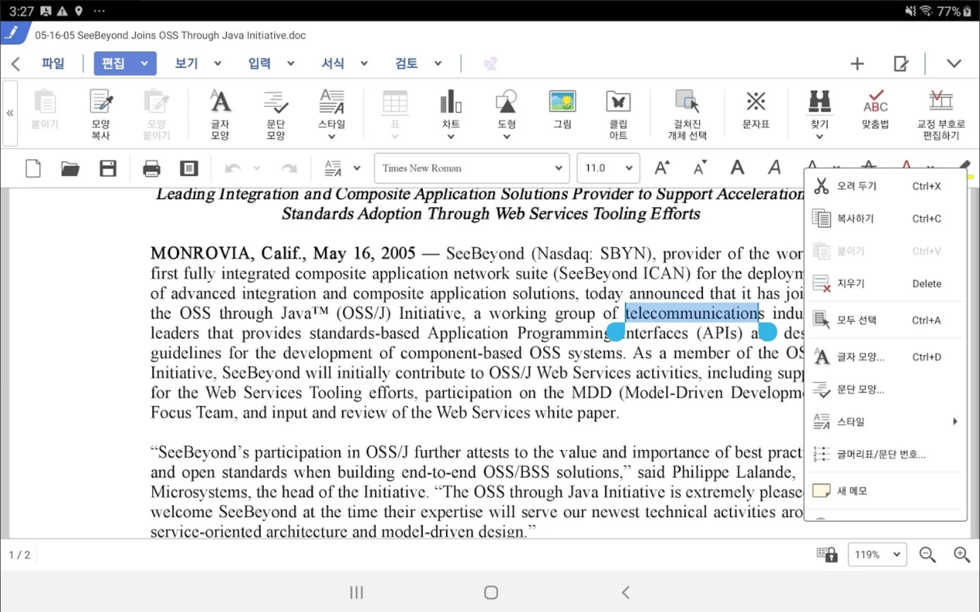Choose 모두 선택 in context menu

tap(885, 320)
